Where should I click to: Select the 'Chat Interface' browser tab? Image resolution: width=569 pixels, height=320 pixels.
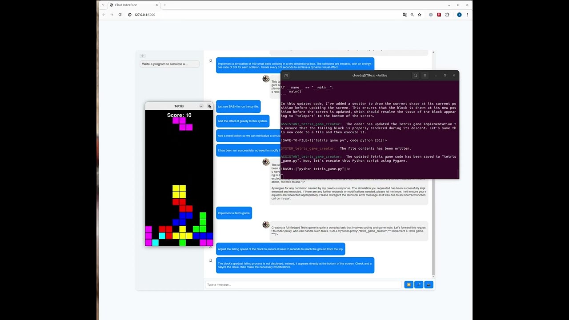click(x=133, y=5)
